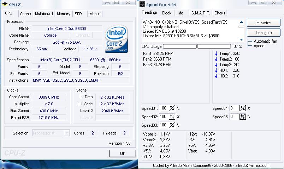The width and height of the screenshot is (284, 169).
Task: Click the Temp2 down arrow icon
Action: coord(216,59)
